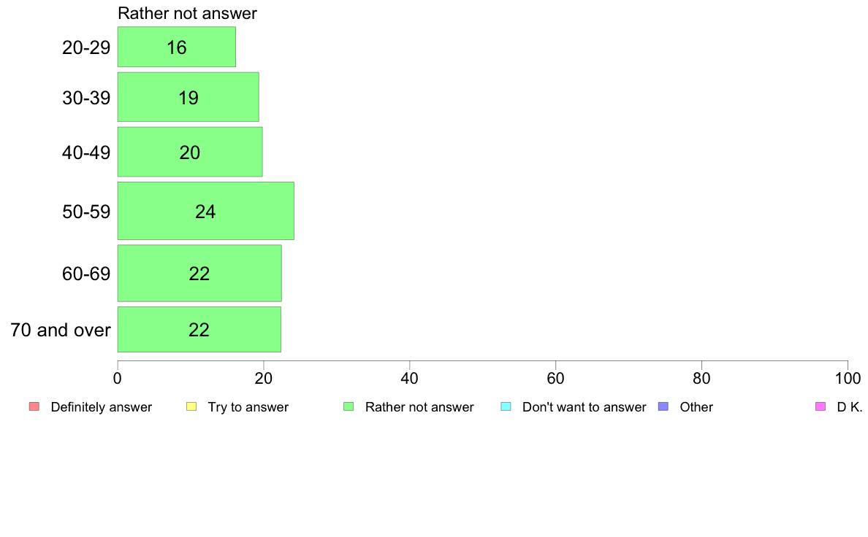Click the Definitely answer legend text
Screen dimensions: 868x537
point(101,407)
